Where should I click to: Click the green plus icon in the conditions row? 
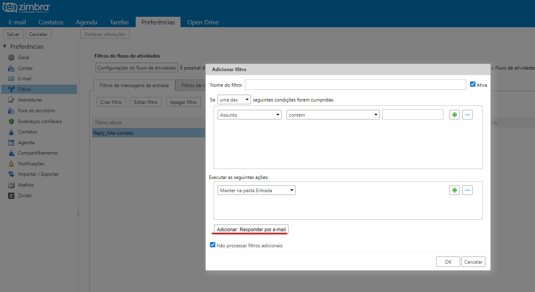454,115
